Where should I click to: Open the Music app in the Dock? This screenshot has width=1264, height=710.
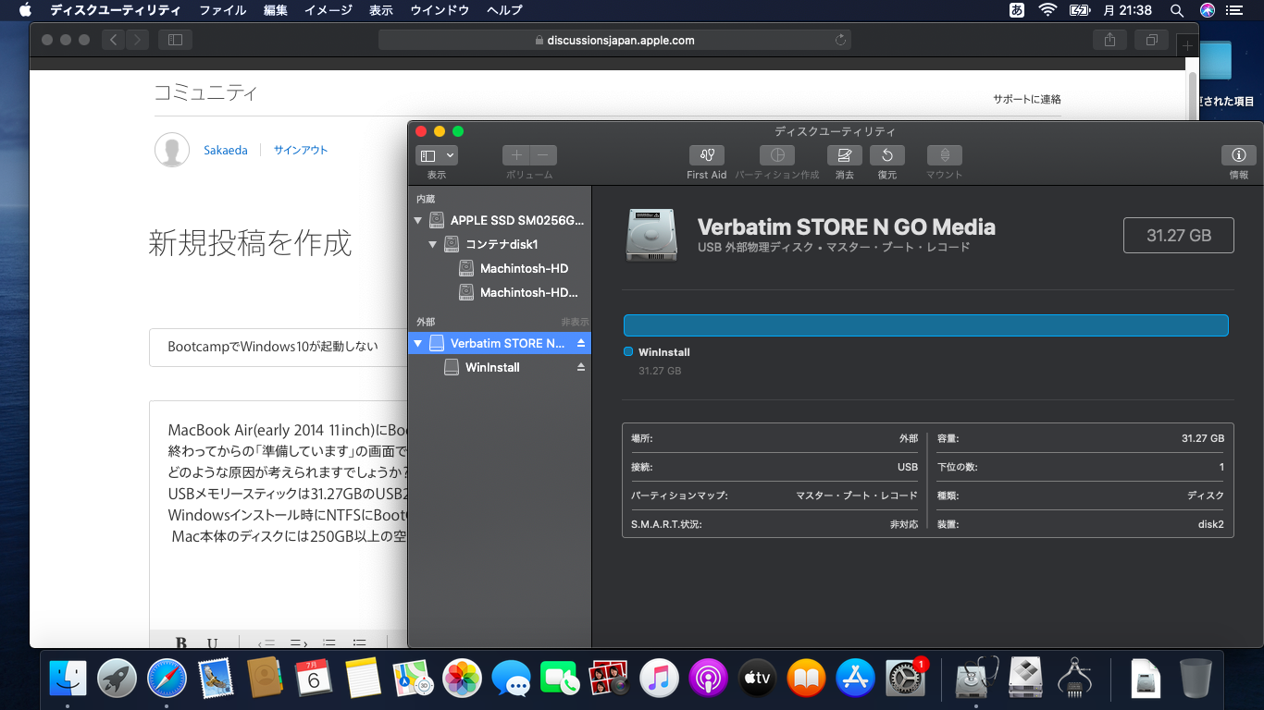[x=659, y=679]
